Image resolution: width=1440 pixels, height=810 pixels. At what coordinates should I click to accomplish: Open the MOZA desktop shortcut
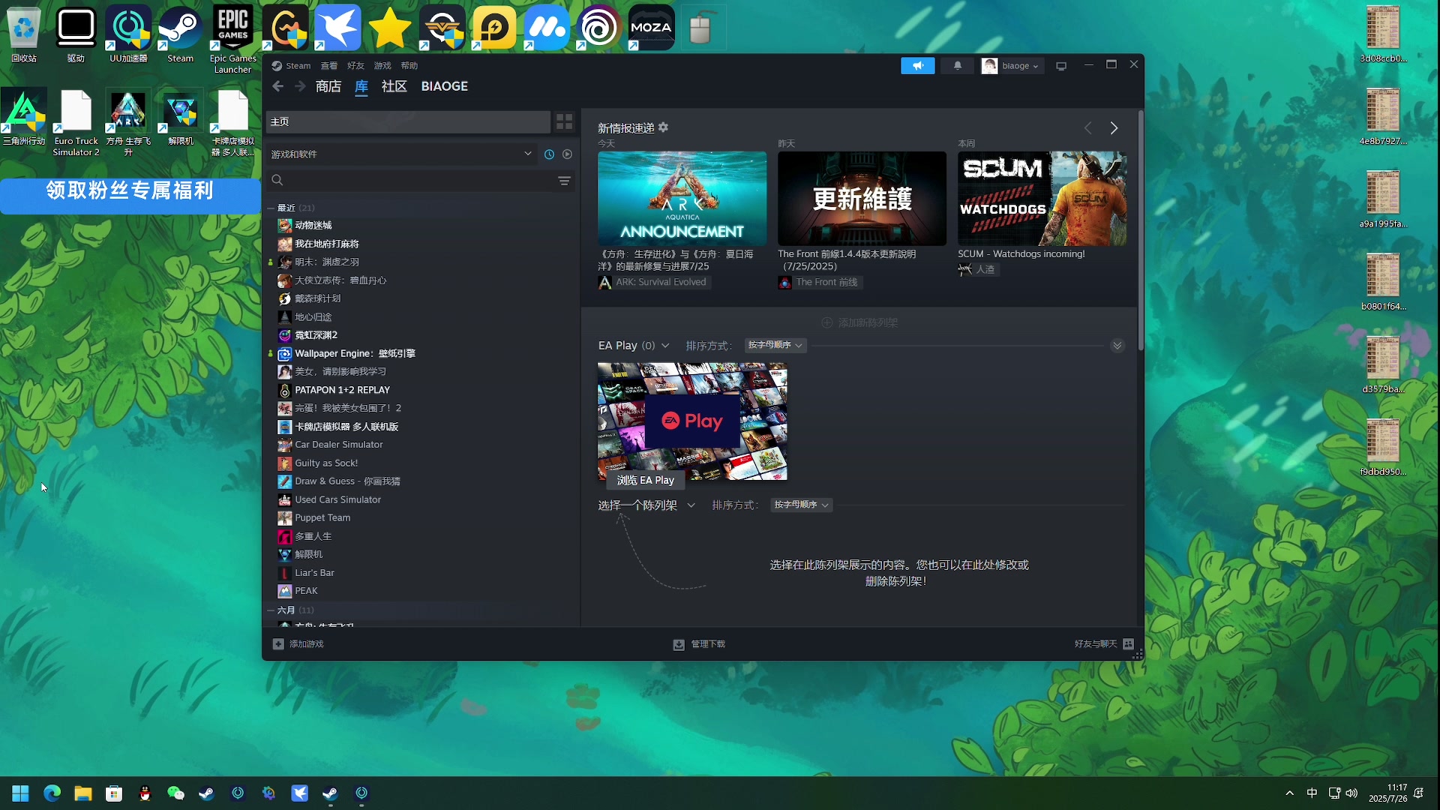point(650,28)
